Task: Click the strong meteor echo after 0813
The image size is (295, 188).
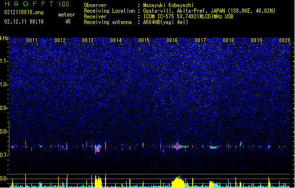Action: pos(98,148)
